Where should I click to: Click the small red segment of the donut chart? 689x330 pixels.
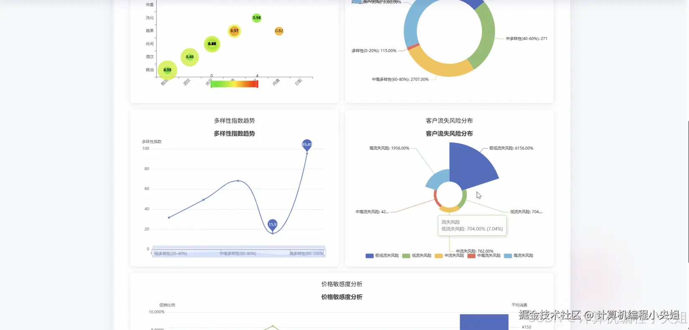[x=413, y=46]
